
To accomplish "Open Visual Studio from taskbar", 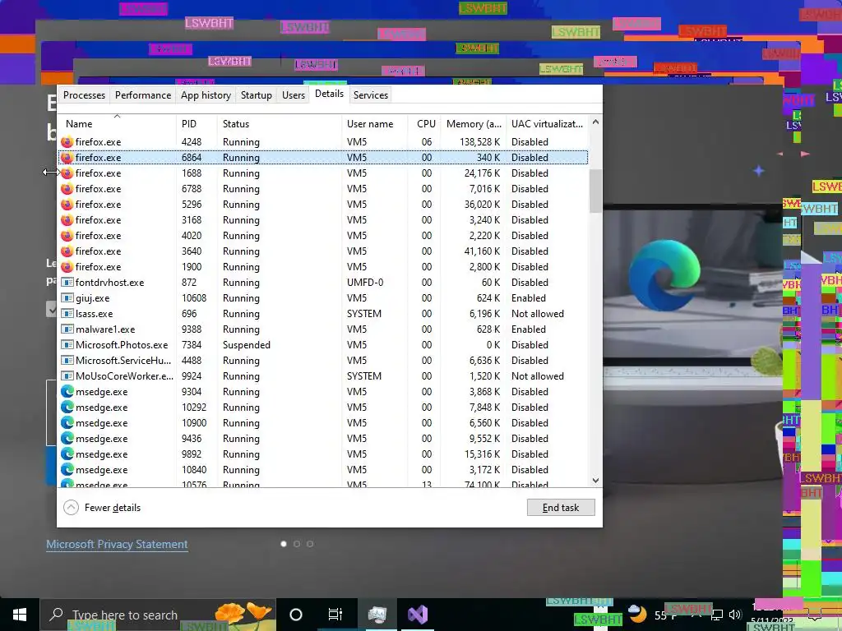I will click(417, 615).
